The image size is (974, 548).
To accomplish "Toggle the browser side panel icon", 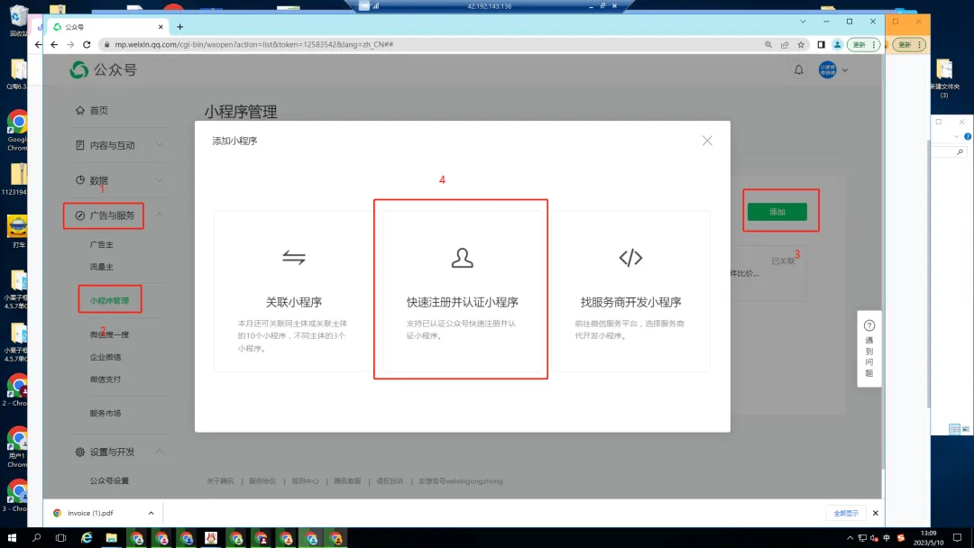I will tap(821, 45).
